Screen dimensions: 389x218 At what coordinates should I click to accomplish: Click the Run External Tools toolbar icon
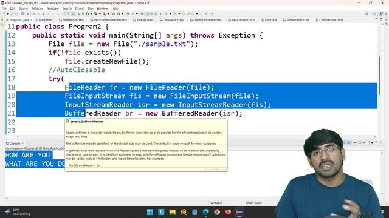coord(105,13)
